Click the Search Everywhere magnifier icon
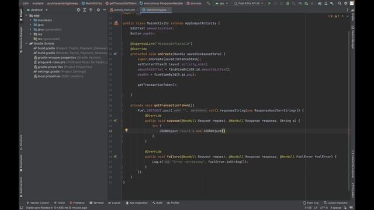Viewport: 374px width, 210px height. point(340,3)
